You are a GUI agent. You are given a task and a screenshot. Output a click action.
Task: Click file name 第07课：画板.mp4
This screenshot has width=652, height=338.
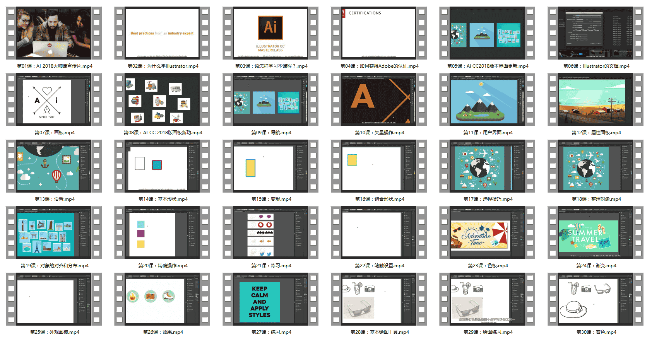55,133
